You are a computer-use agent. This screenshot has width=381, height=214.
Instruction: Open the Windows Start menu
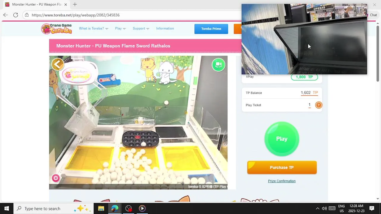tap(7, 208)
